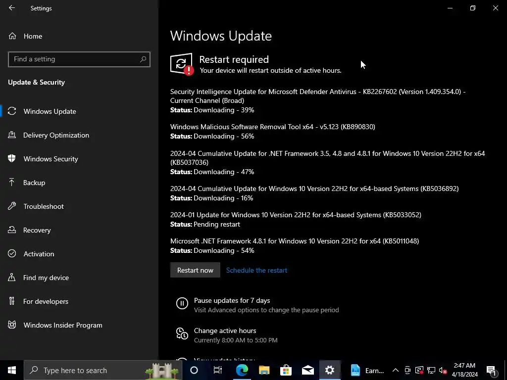Open the Windows Start menu

pyautogui.click(x=12, y=370)
